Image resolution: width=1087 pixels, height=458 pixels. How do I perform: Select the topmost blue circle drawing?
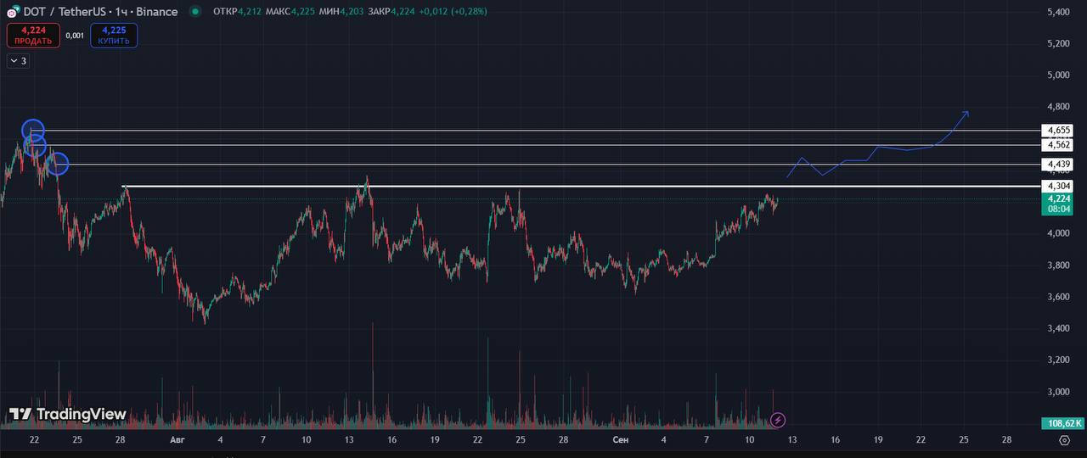point(32,131)
